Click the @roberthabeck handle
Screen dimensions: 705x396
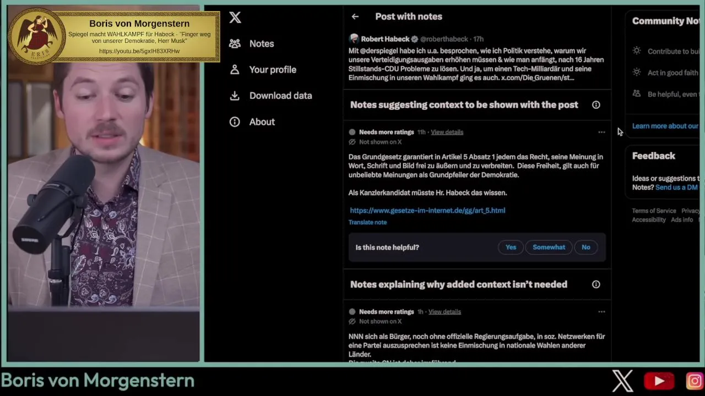pyautogui.click(x=444, y=39)
